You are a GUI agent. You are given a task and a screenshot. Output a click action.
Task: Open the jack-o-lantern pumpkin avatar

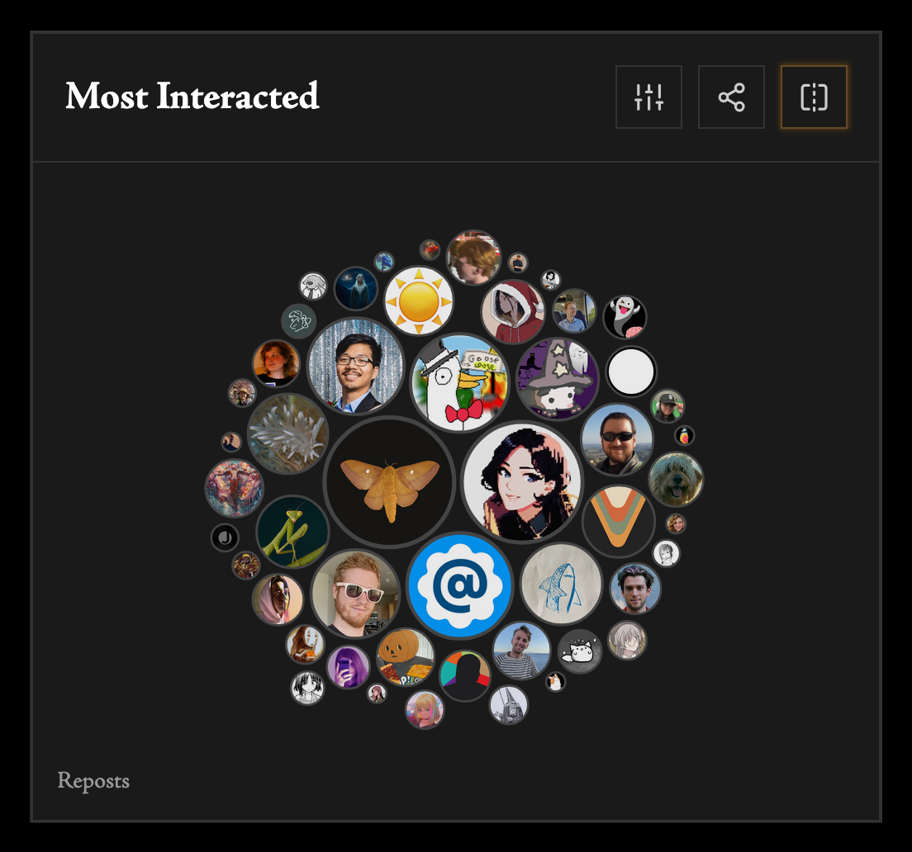pos(406,656)
